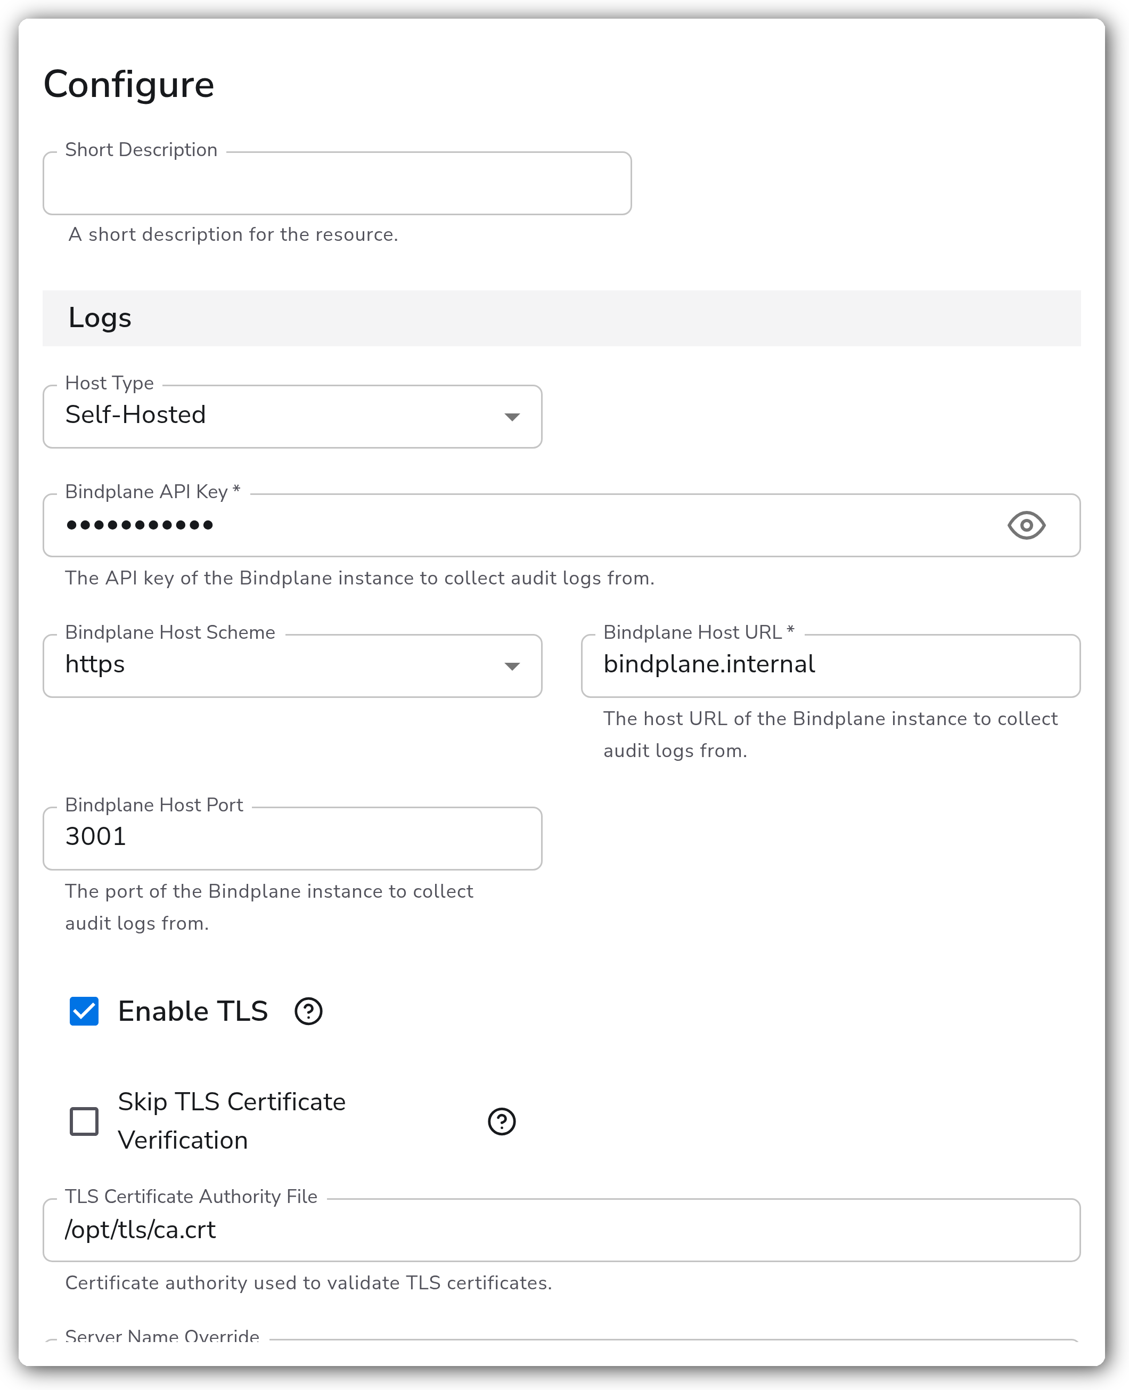Click the Skip TLS Certificate Verification label
Image resolution: width=1129 pixels, height=1390 pixels.
click(x=232, y=1121)
